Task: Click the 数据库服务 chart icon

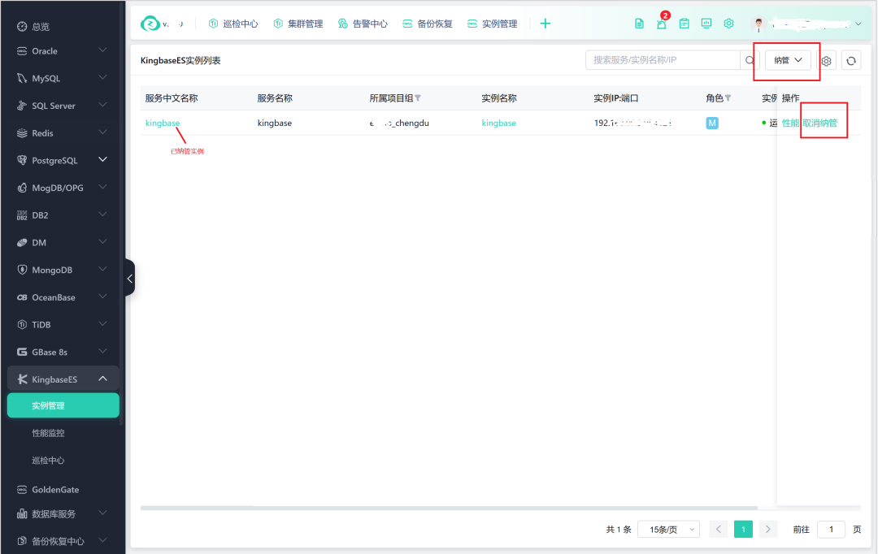Action: pos(22,513)
